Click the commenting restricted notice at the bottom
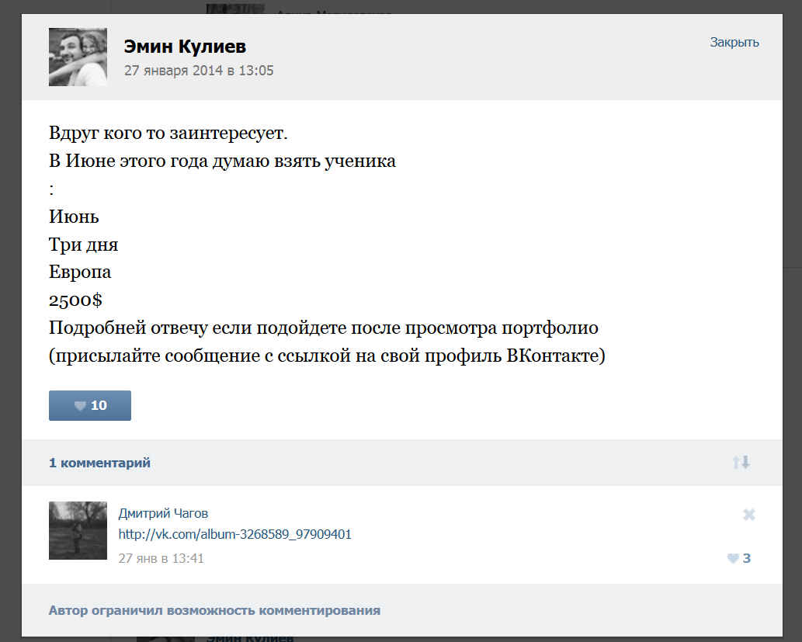 [214, 610]
